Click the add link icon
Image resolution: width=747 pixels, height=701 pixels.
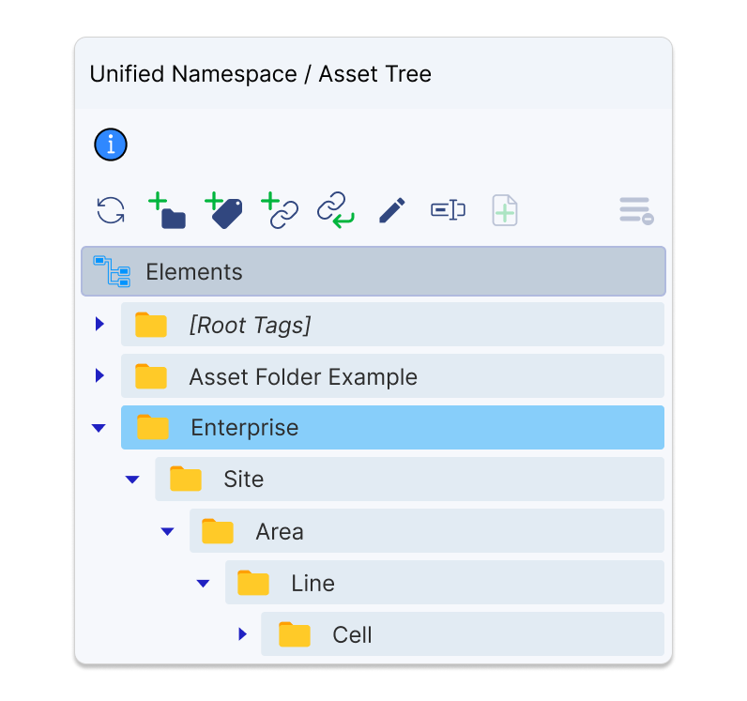pyautogui.click(x=280, y=210)
